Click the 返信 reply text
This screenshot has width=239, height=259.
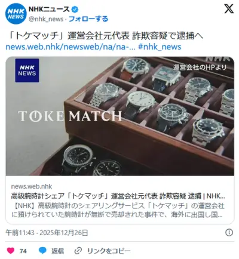(x=57, y=251)
